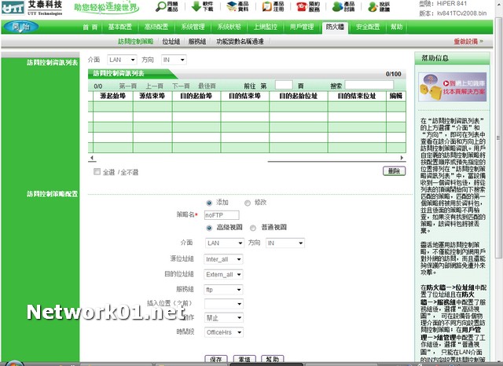Tick the 全選 / 全不選 checkbox

tap(97, 172)
